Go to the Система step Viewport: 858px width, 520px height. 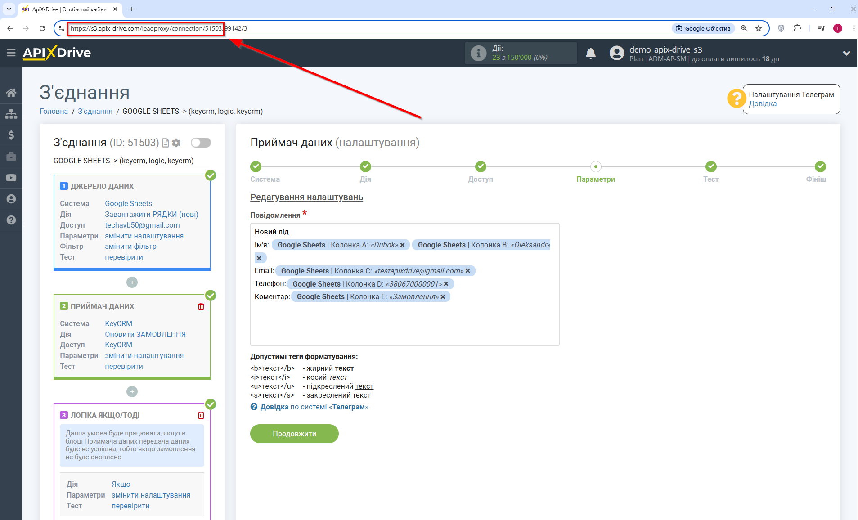pyautogui.click(x=256, y=166)
